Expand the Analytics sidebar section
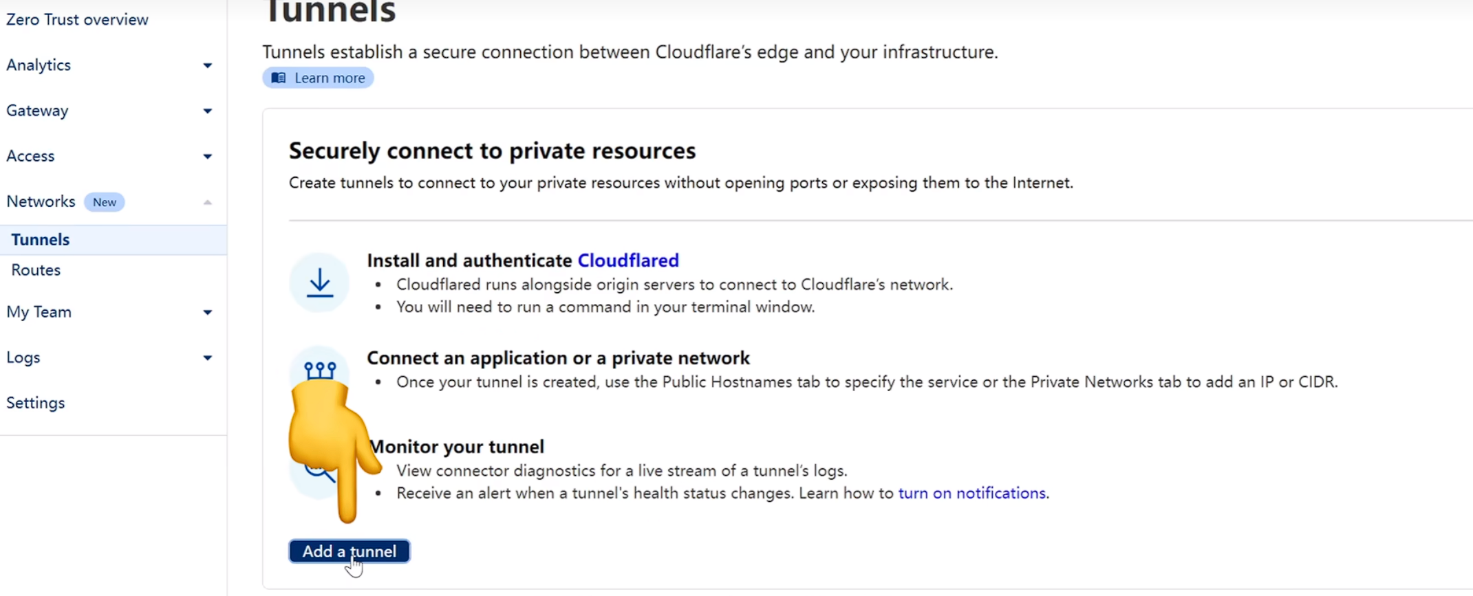 coord(207,65)
